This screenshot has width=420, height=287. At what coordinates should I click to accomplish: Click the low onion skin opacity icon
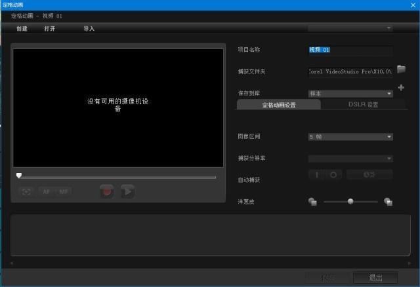coord(312,202)
